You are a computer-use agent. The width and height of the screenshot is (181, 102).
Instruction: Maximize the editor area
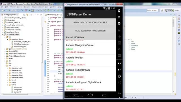coord(174,14)
